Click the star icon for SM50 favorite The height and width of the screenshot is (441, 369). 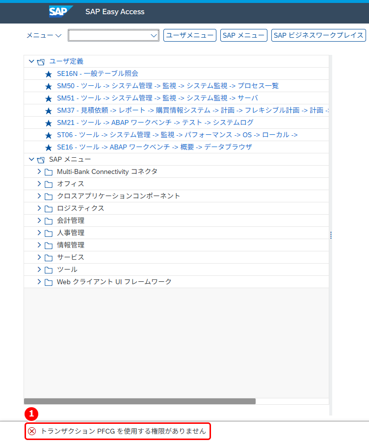coord(49,86)
